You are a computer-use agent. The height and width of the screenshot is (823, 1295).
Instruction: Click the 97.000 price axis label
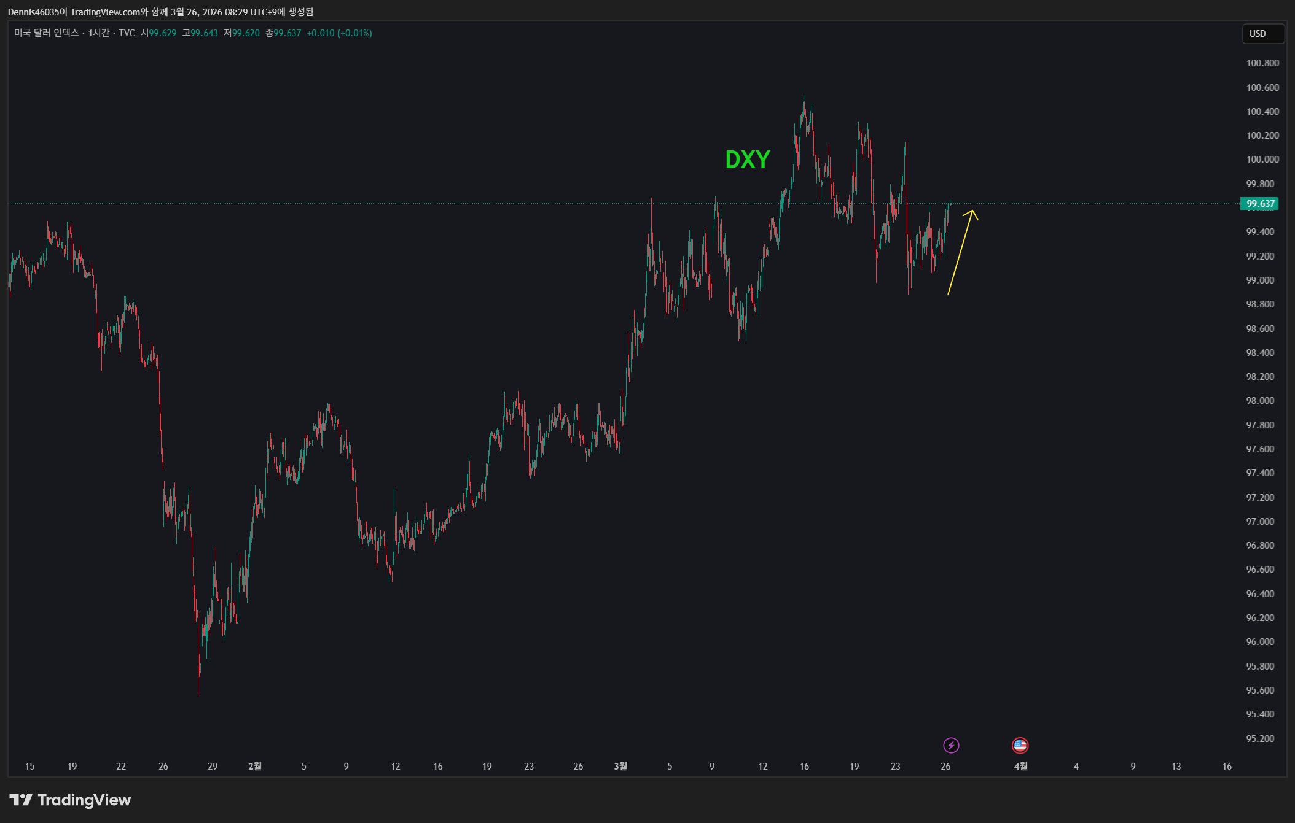point(1260,521)
